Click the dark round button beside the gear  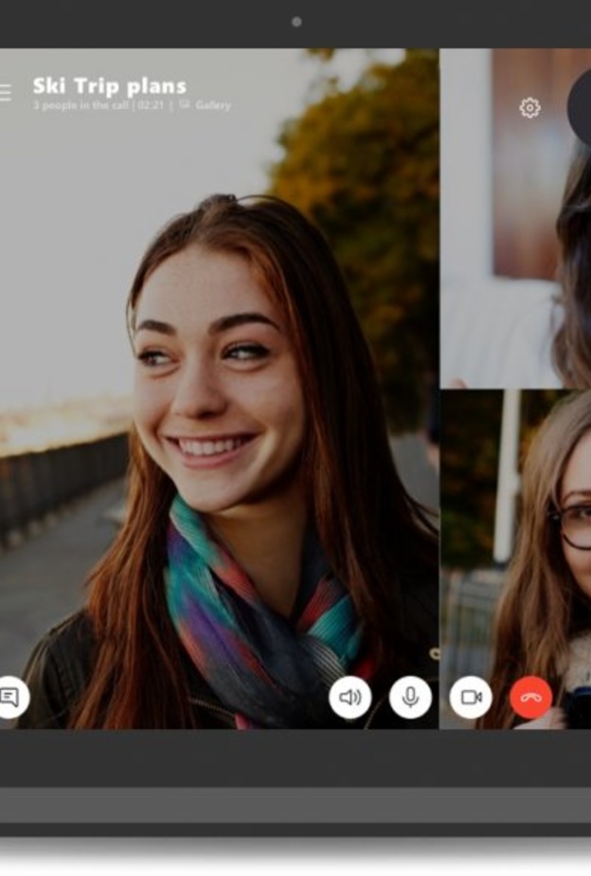point(581,106)
